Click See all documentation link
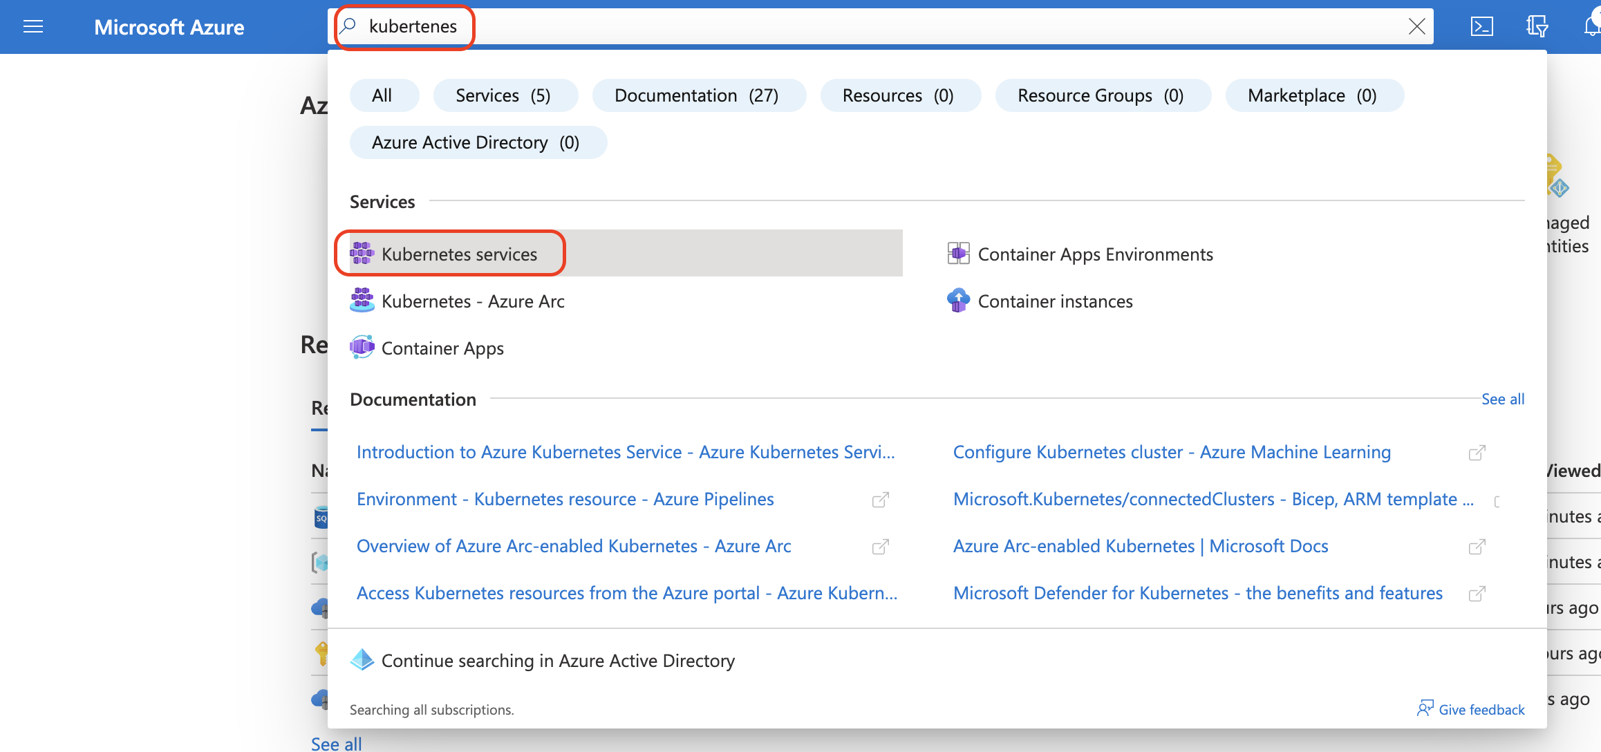Screen dimensions: 1601x752 tap(1502, 399)
